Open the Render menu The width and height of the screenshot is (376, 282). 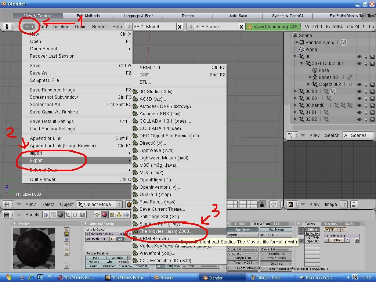tap(99, 26)
